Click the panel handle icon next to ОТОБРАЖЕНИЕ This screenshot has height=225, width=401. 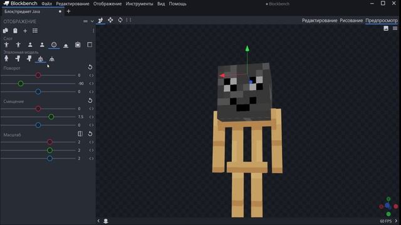click(x=85, y=21)
